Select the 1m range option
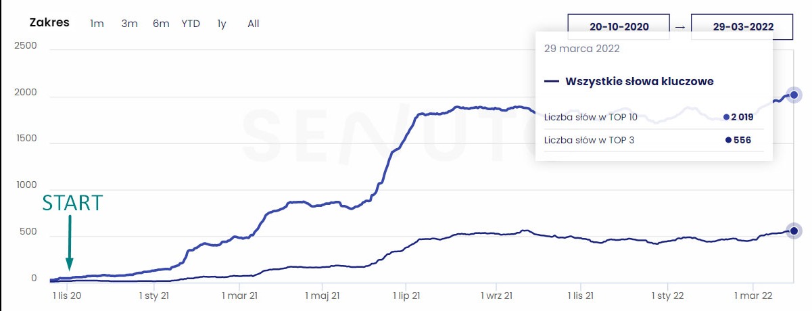 (x=97, y=24)
